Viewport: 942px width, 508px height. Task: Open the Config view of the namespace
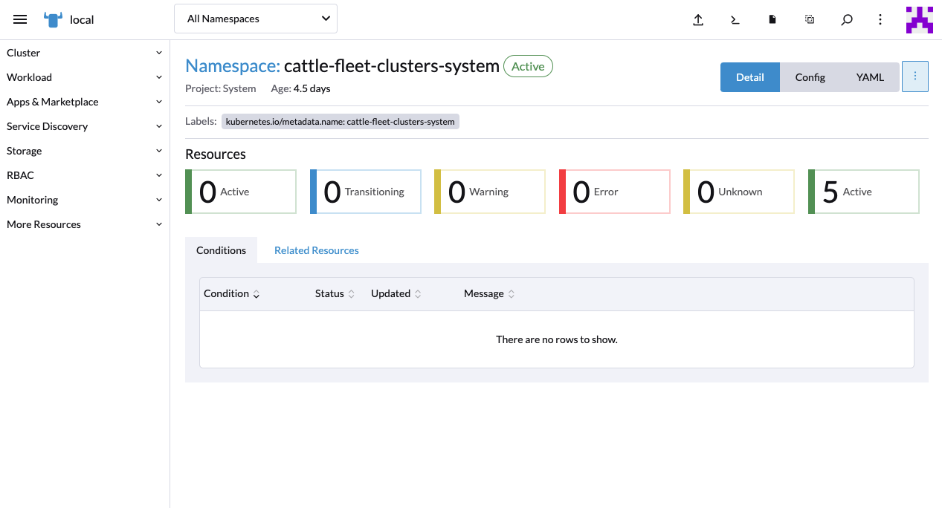pyautogui.click(x=810, y=76)
